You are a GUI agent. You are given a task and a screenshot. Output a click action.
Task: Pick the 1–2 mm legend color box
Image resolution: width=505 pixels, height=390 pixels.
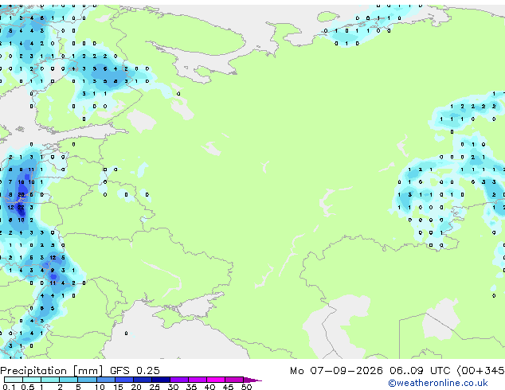[50, 380]
